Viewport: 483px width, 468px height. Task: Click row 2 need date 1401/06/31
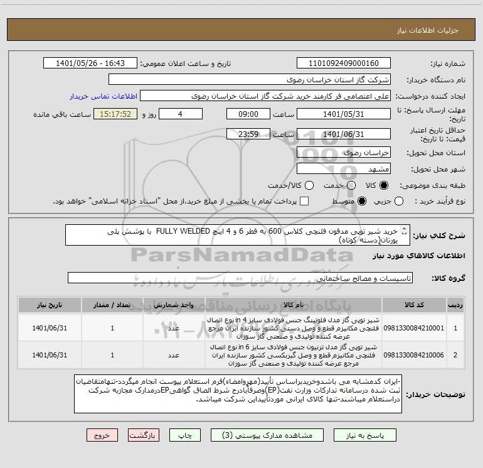(50, 355)
